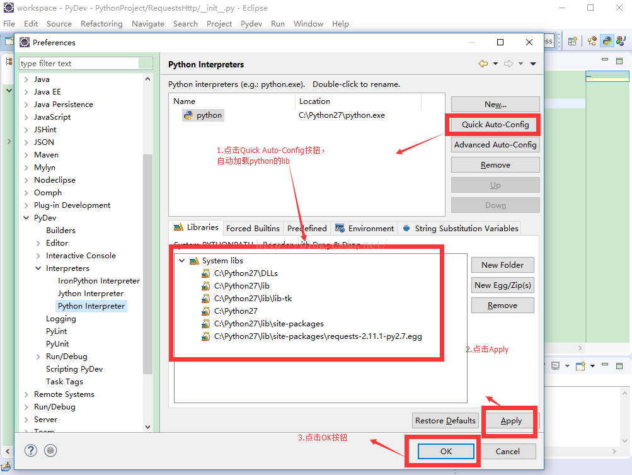This screenshot has height=475, width=632.
Task: Select IronPython Interpreter in tree
Action: coord(99,281)
